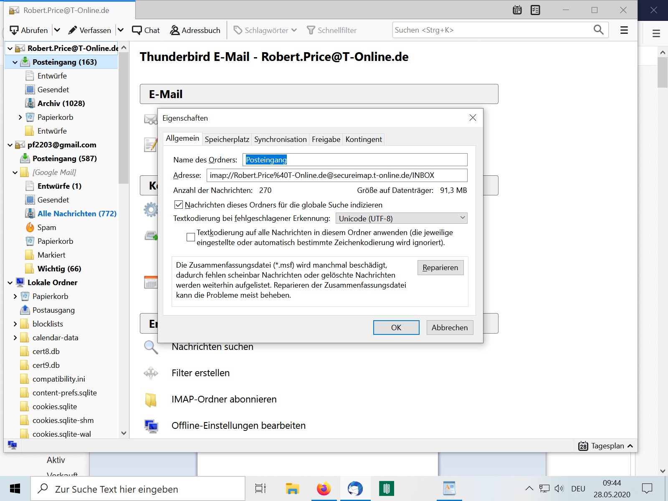Click the Name des Ordners field

[x=355, y=159]
